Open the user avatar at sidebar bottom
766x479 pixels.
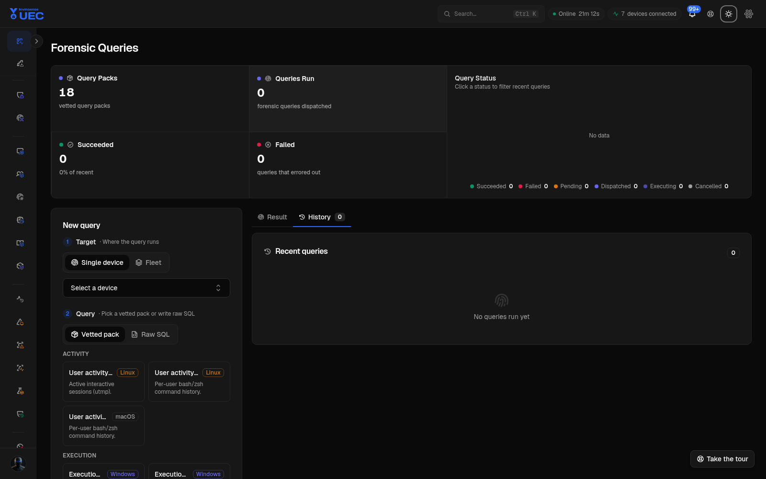point(18,464)
